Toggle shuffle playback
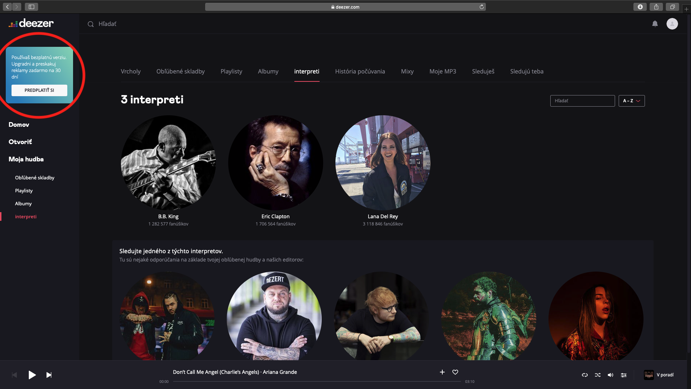 tap(598, 375)
